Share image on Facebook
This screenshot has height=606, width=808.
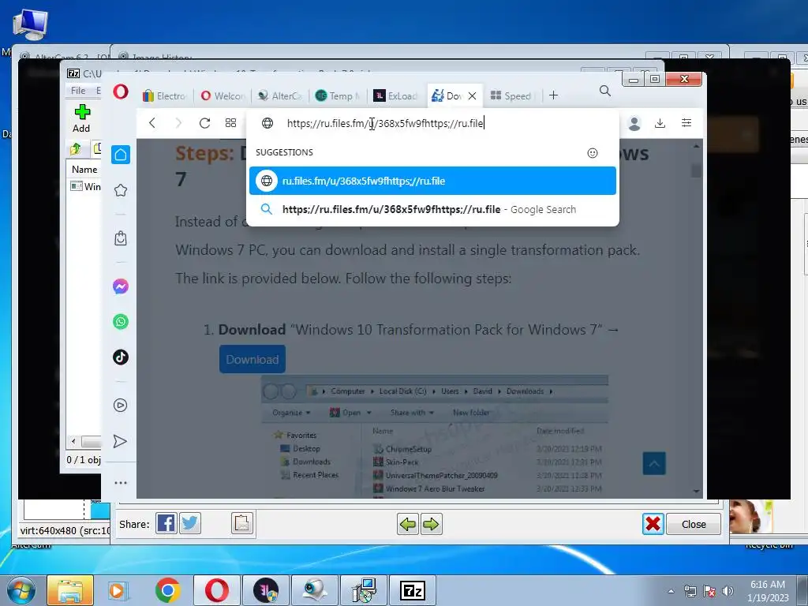point(166,524)
